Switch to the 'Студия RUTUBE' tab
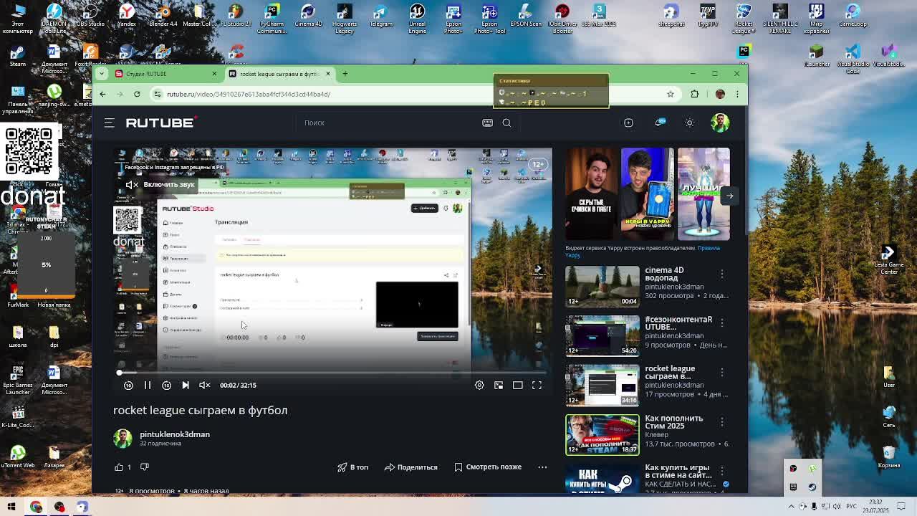 coord(165,74)
